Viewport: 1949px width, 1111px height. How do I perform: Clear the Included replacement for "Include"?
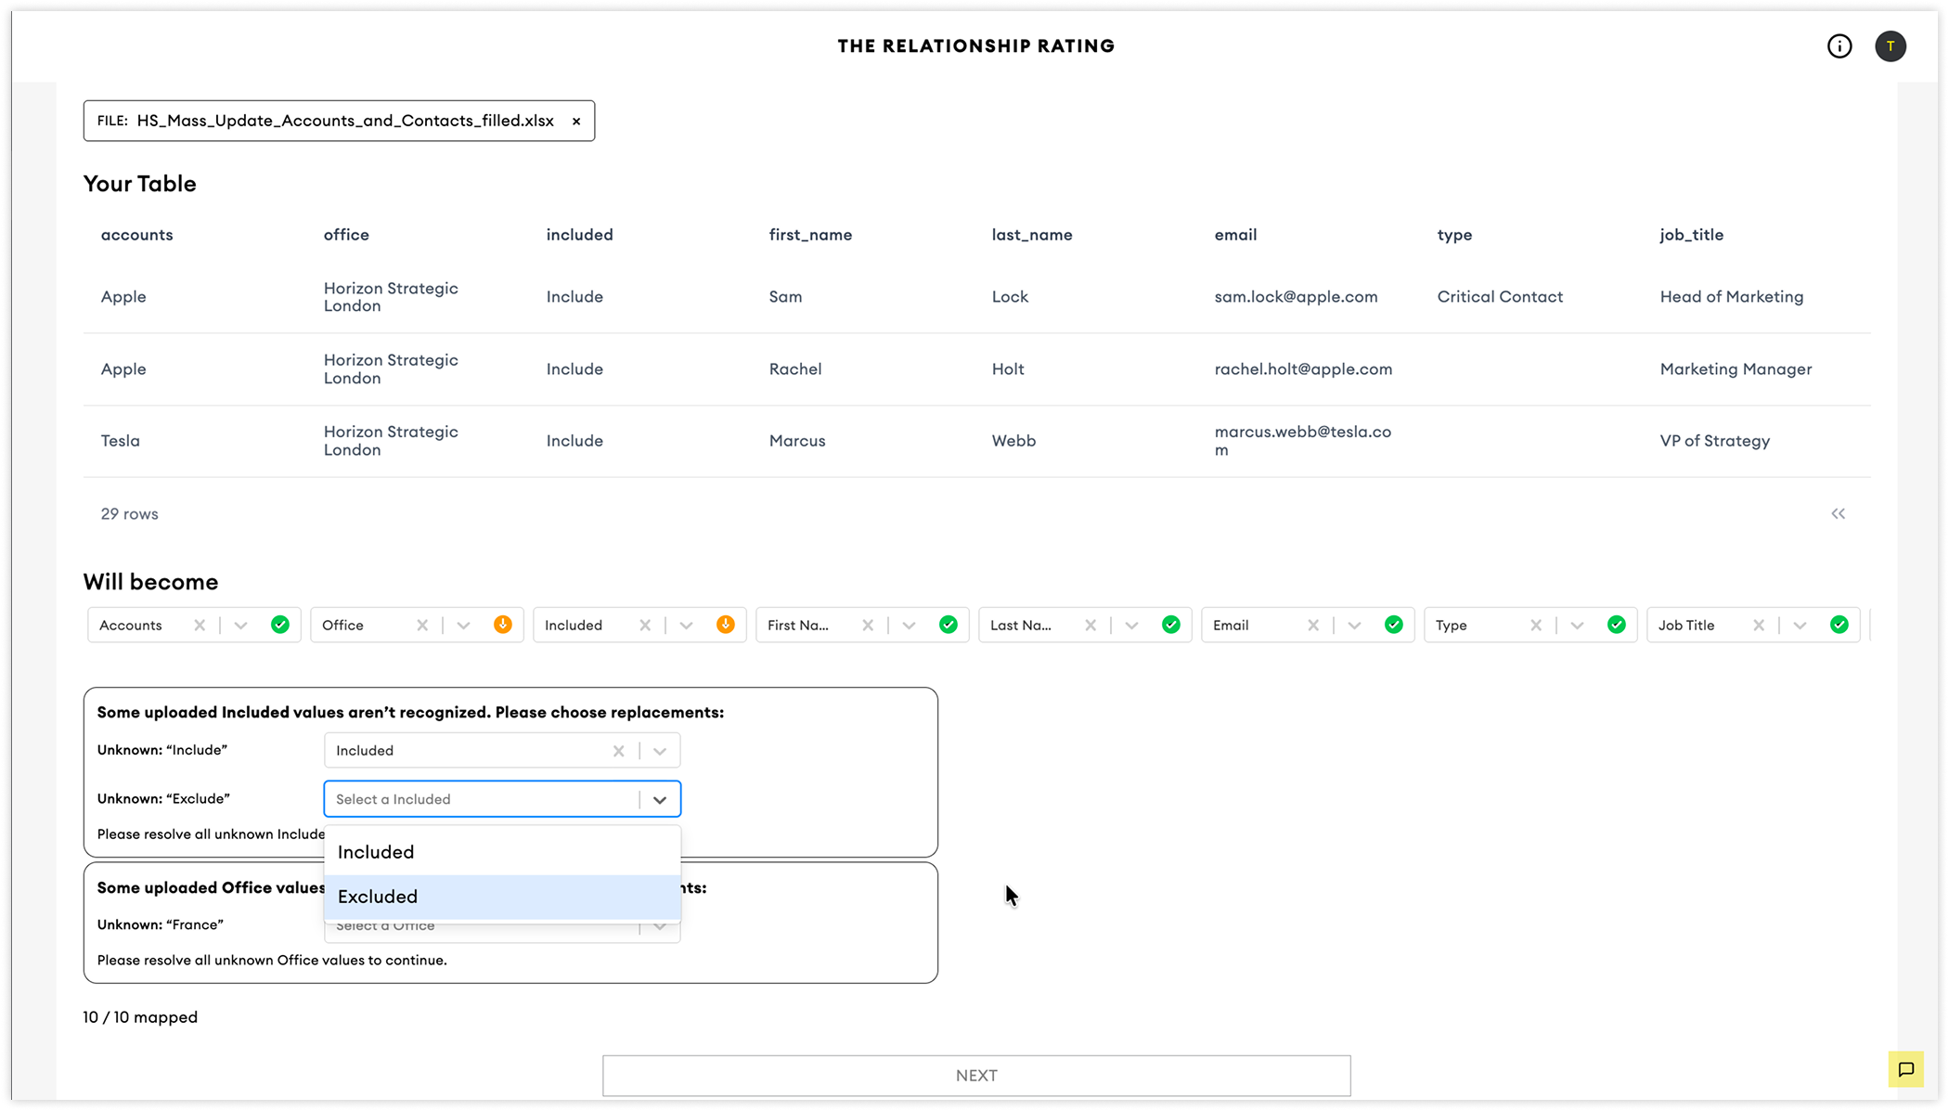click(x=619, y=751)
